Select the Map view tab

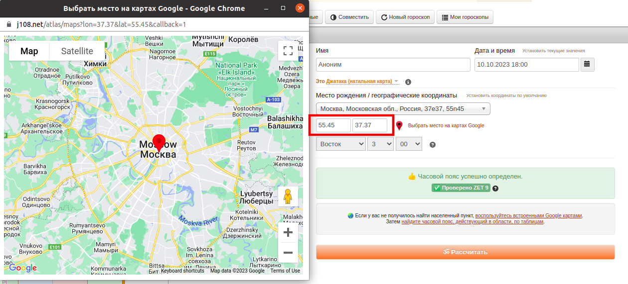(29, 51)
